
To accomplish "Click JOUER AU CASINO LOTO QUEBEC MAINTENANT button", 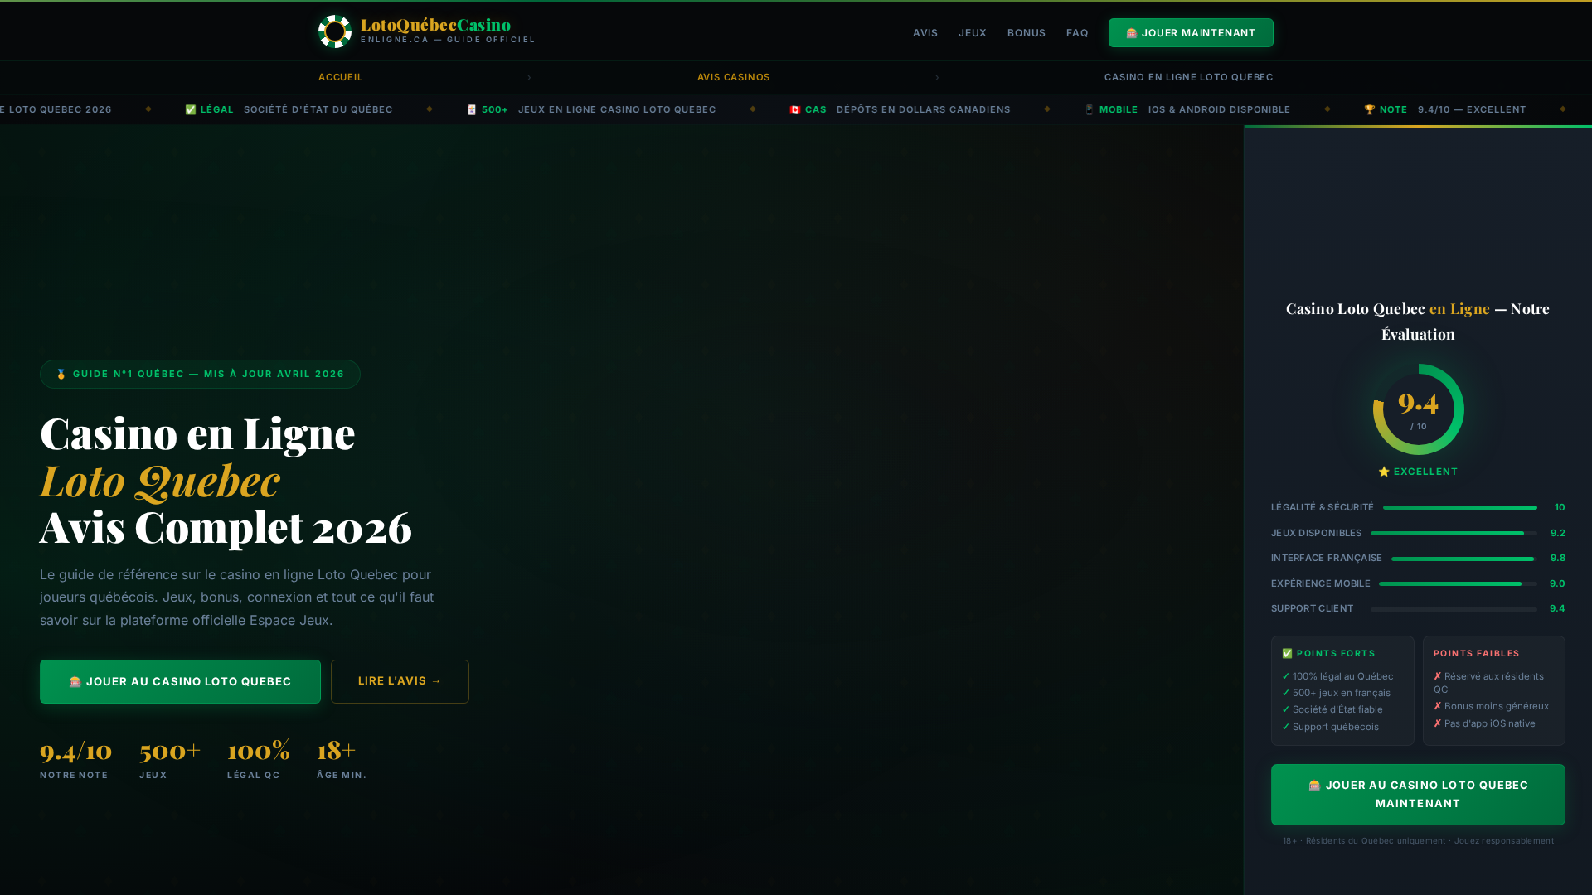I will pos(1418,795).
